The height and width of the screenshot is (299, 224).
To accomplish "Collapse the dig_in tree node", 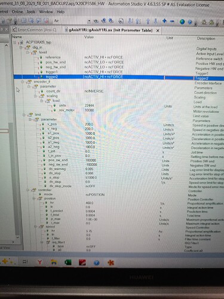I will pyautogui.click(x=21, y=47).
